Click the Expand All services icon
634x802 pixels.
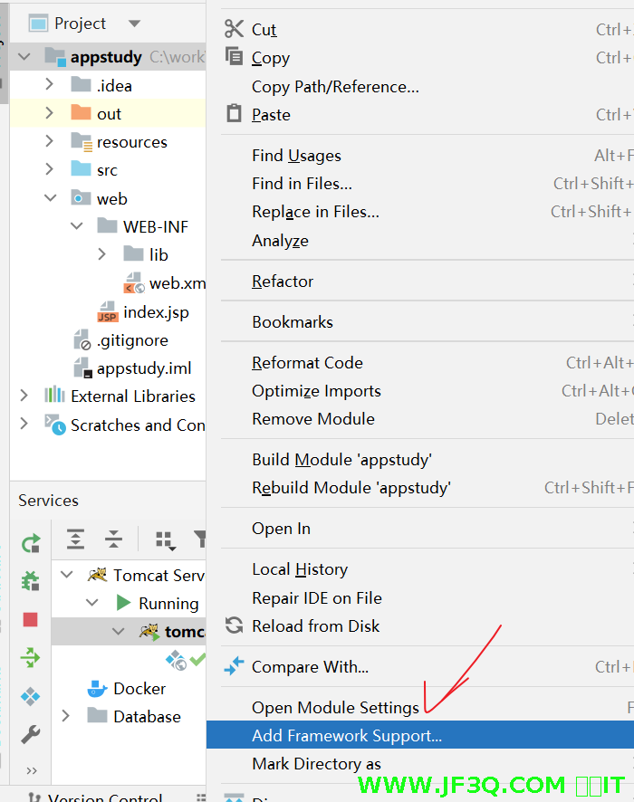(76, 539)
